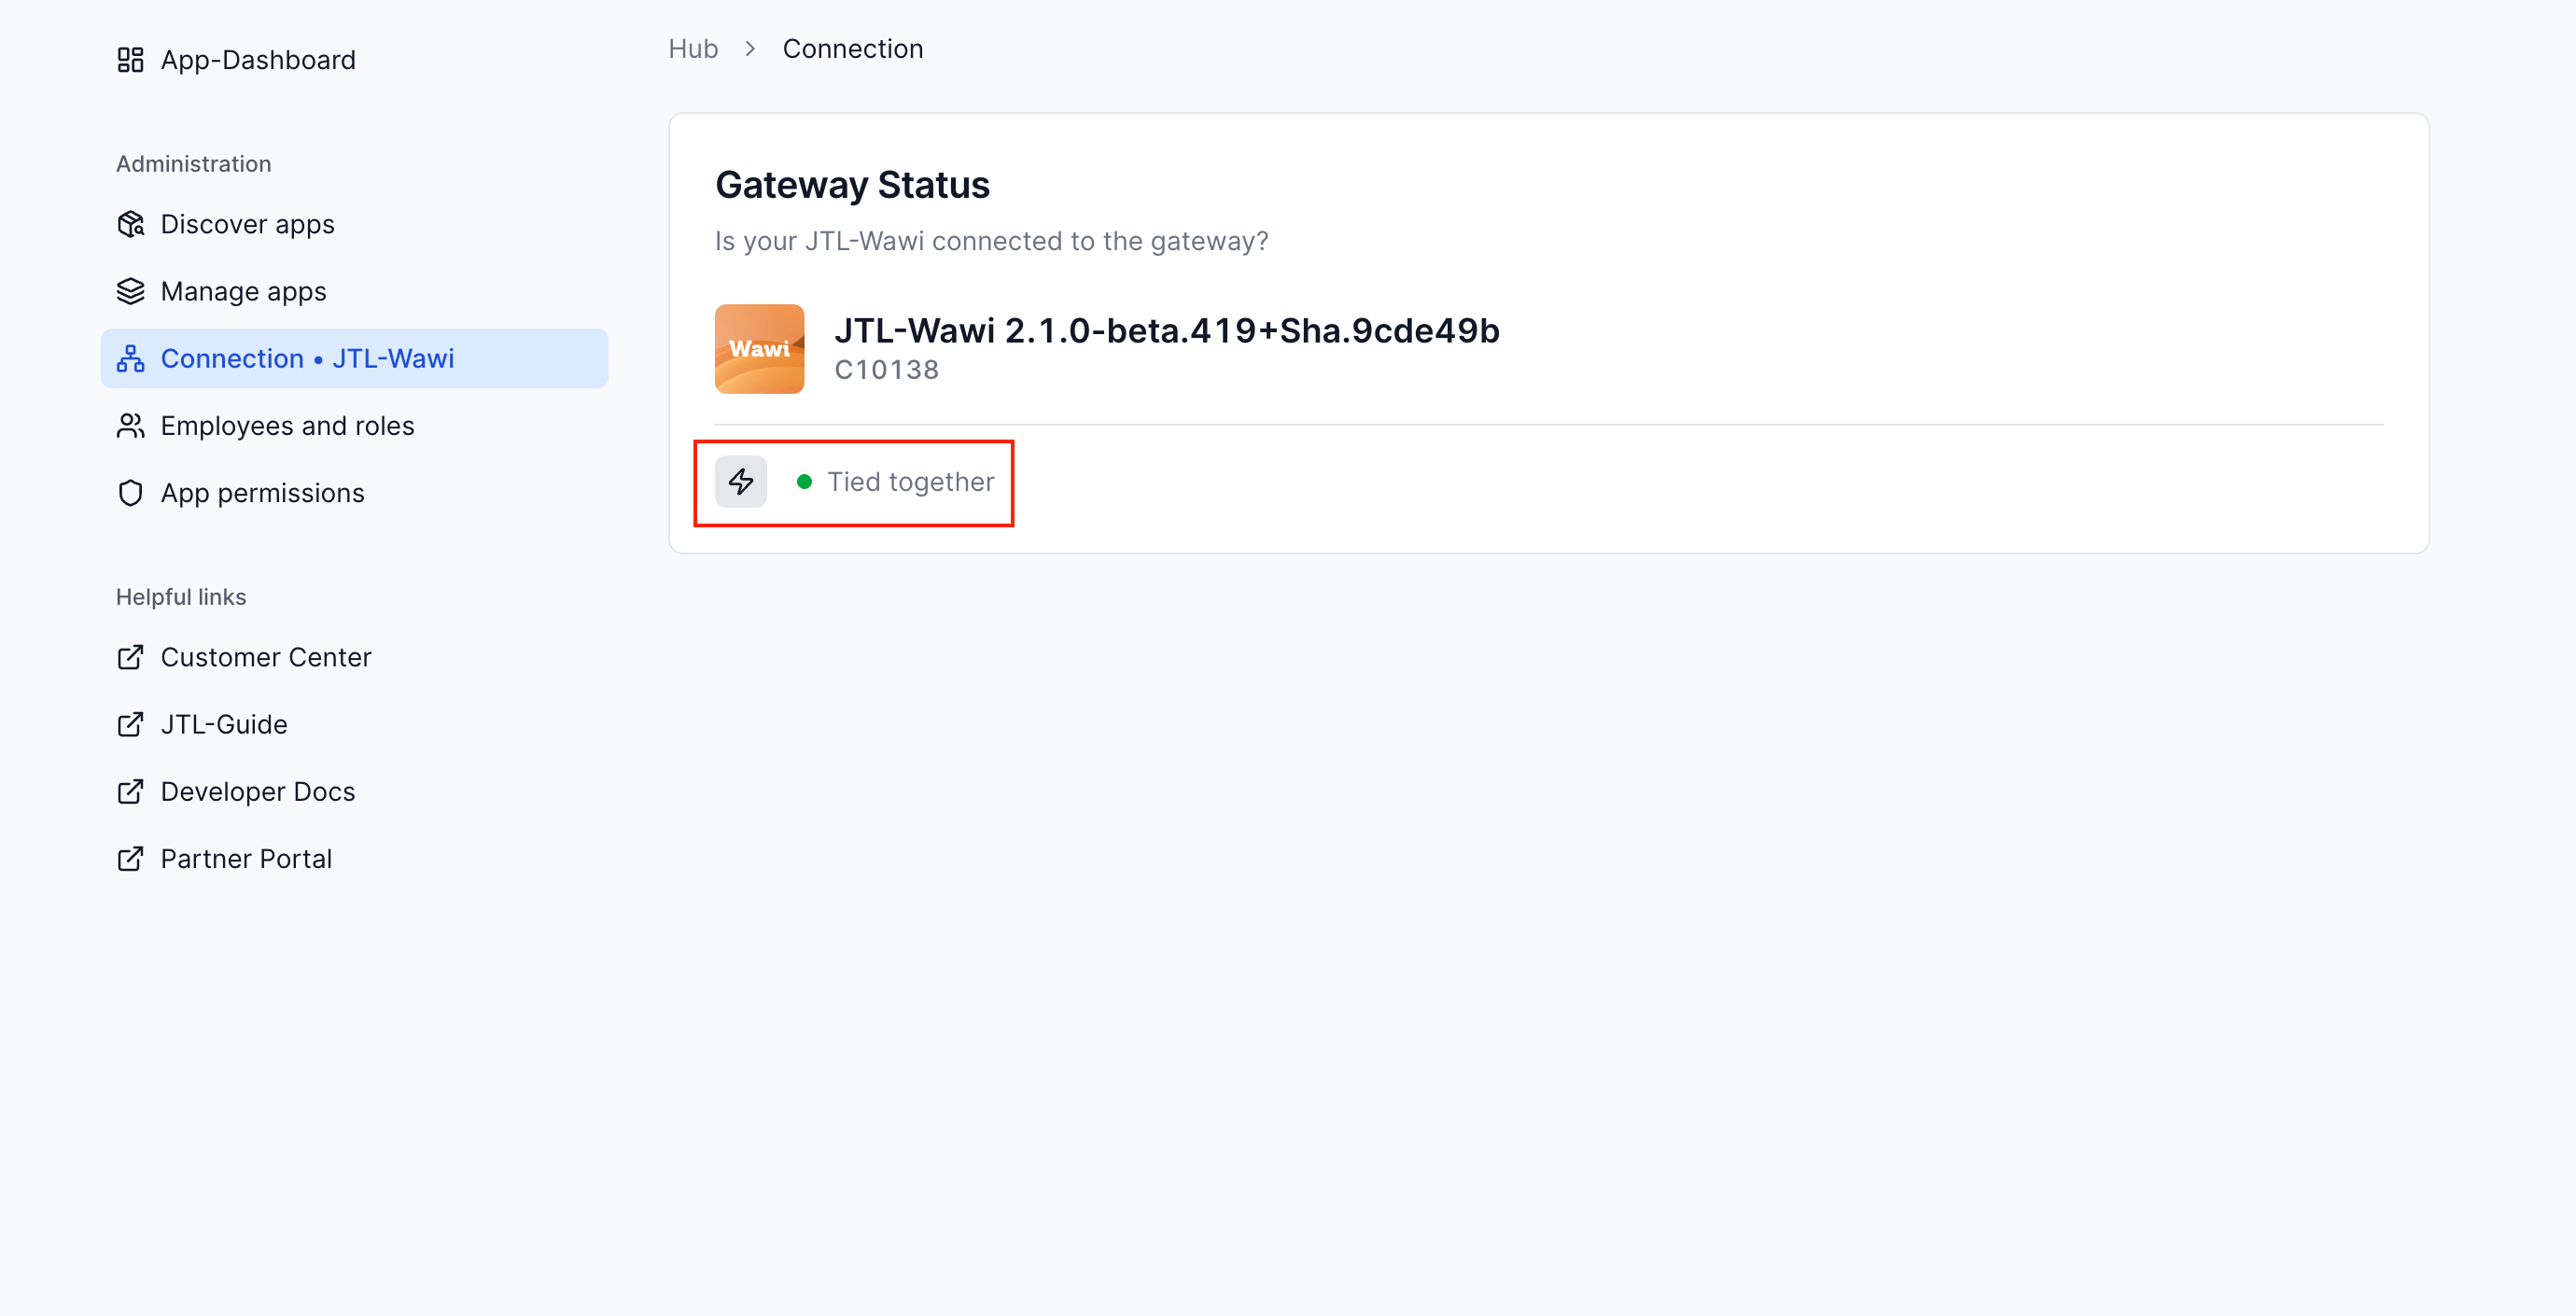The height and width of the screenshot is (1316, 2576).
Task: Click the orange Wawi app logo
Action: 759,348
